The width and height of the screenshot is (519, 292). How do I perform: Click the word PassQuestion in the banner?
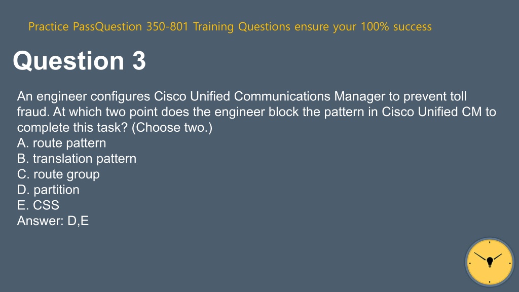(107, 26)
